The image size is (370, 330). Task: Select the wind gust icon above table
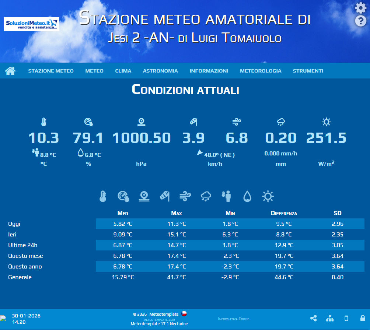coord(185,196)
